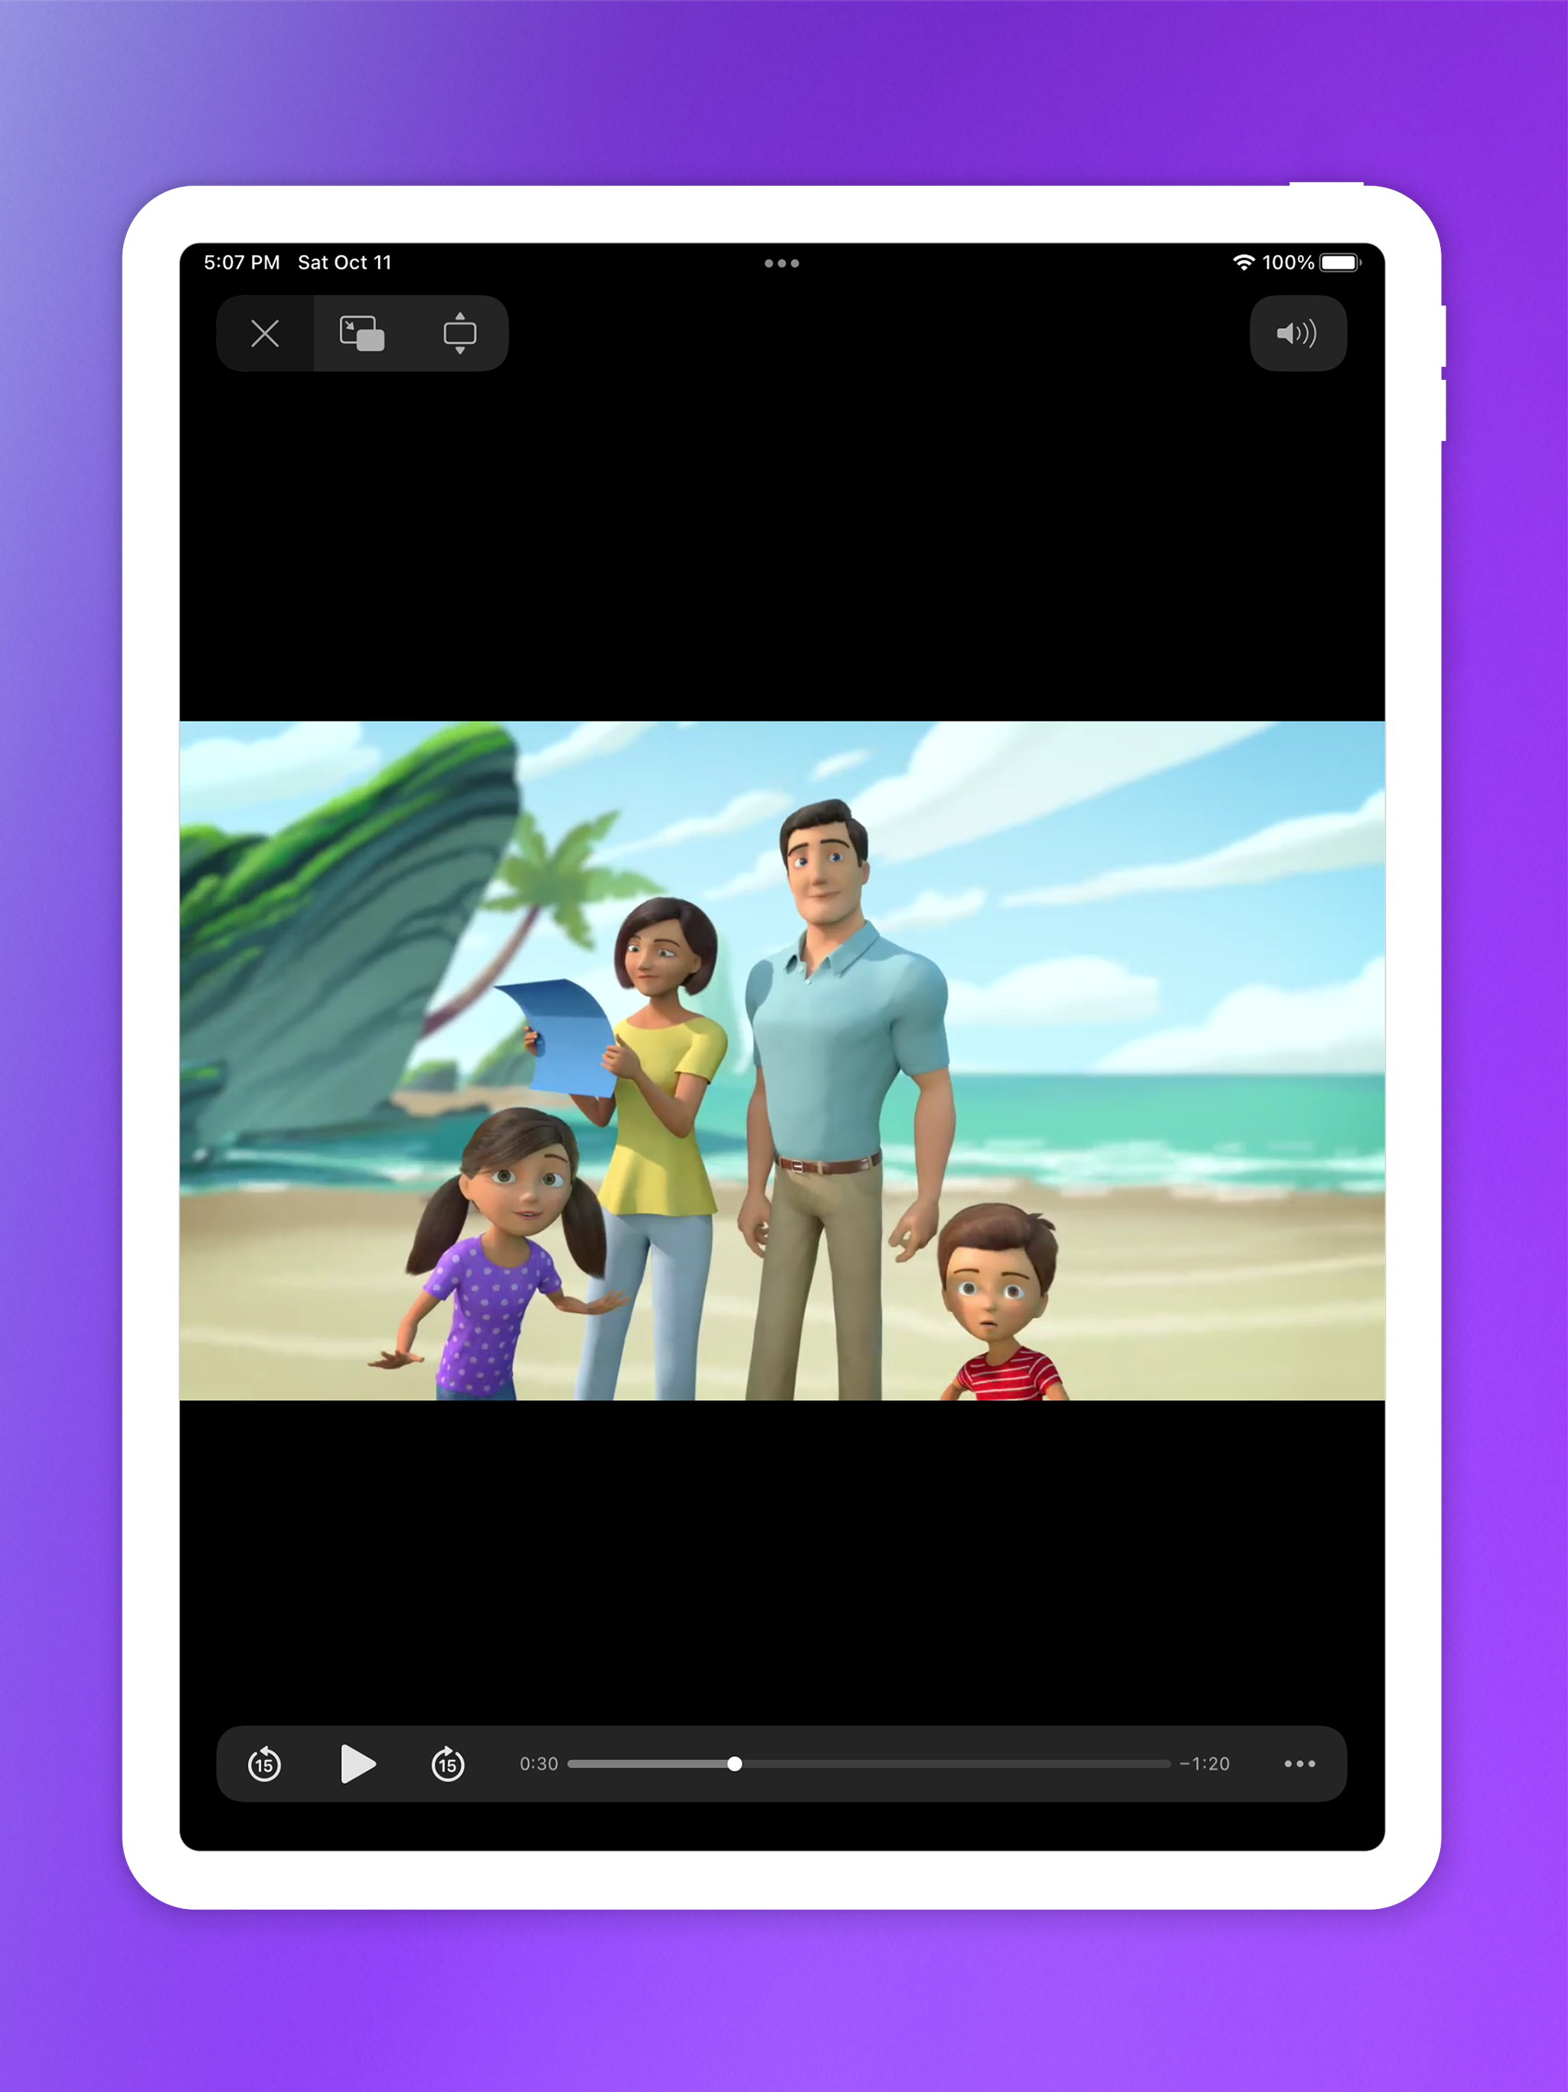Toggle video fill-screen scaling
Screen dimensions: 1568x2092
point(459,333)
